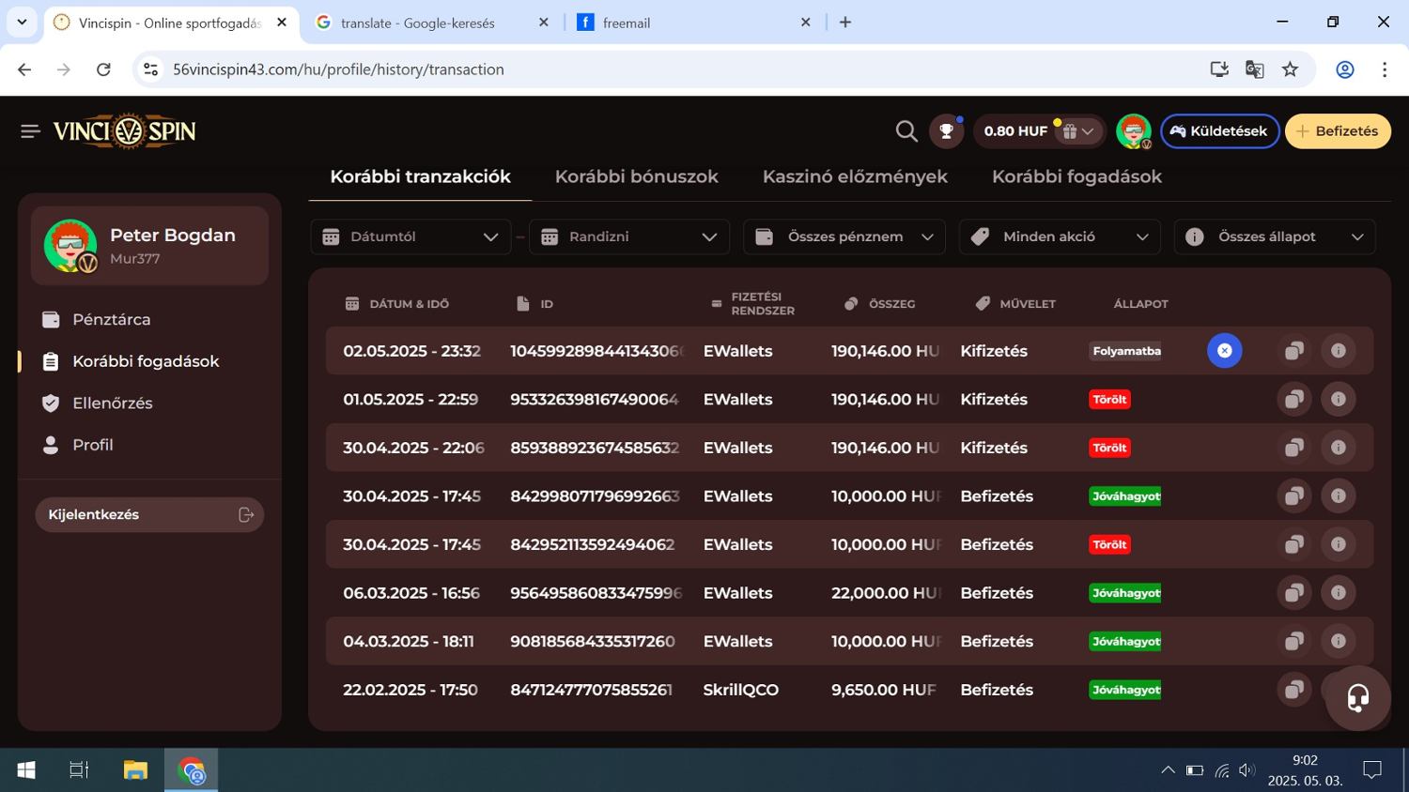Screen dimensions: 1409x792
Task: Expand the Összes állapot status filter
Action: [x=1274, y=236]
